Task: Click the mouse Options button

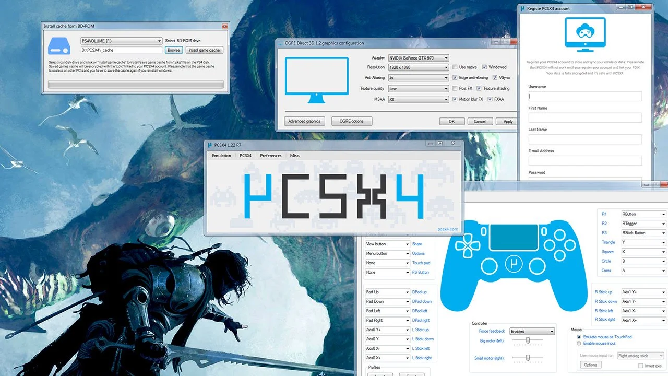Action: pos(590,365)
